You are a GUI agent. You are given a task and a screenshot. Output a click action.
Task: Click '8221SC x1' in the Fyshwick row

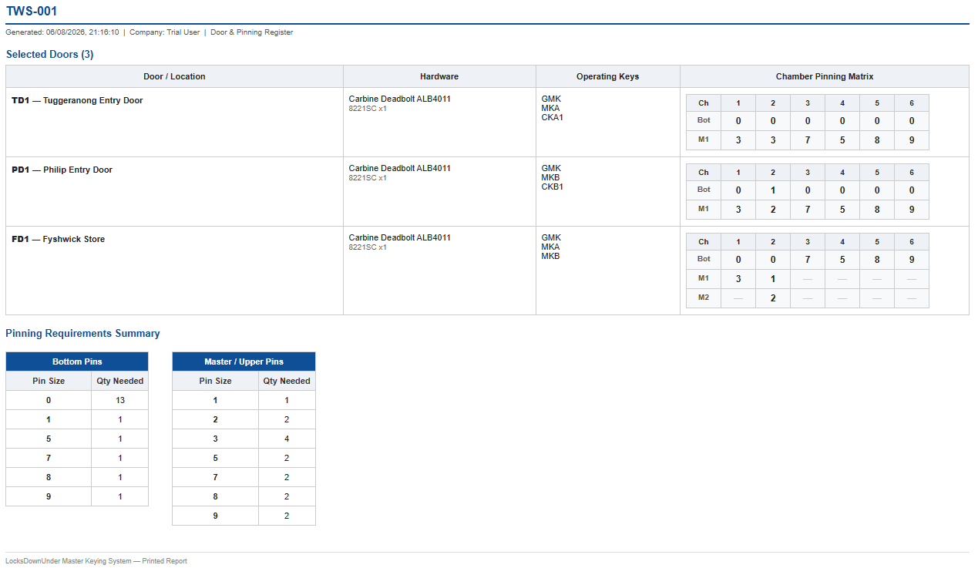click(368, 247)
